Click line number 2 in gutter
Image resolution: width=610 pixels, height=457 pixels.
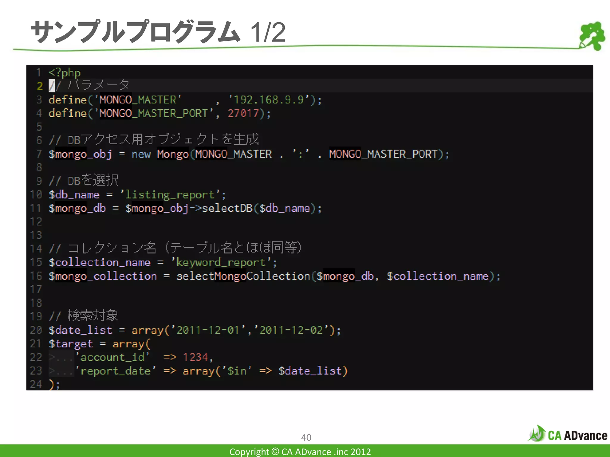point(40,86)
